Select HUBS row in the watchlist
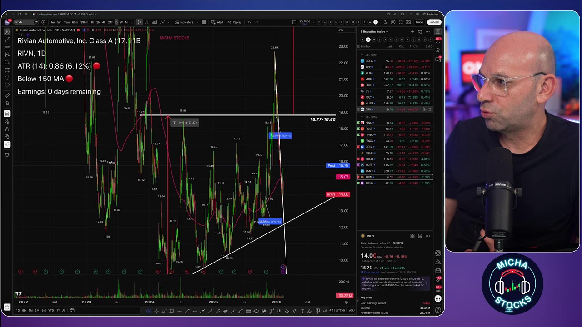 coord(395,103)
